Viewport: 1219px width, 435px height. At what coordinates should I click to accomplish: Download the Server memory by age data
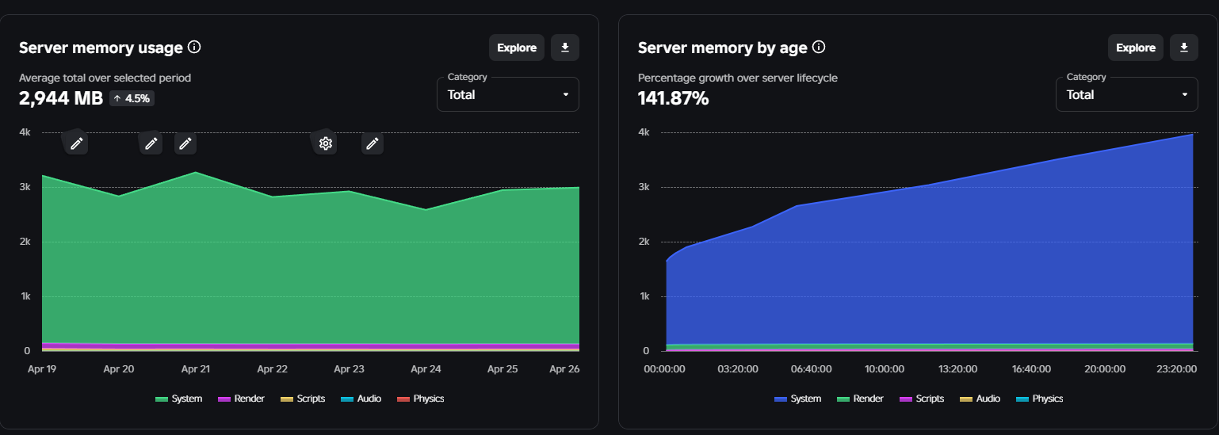1183,48
